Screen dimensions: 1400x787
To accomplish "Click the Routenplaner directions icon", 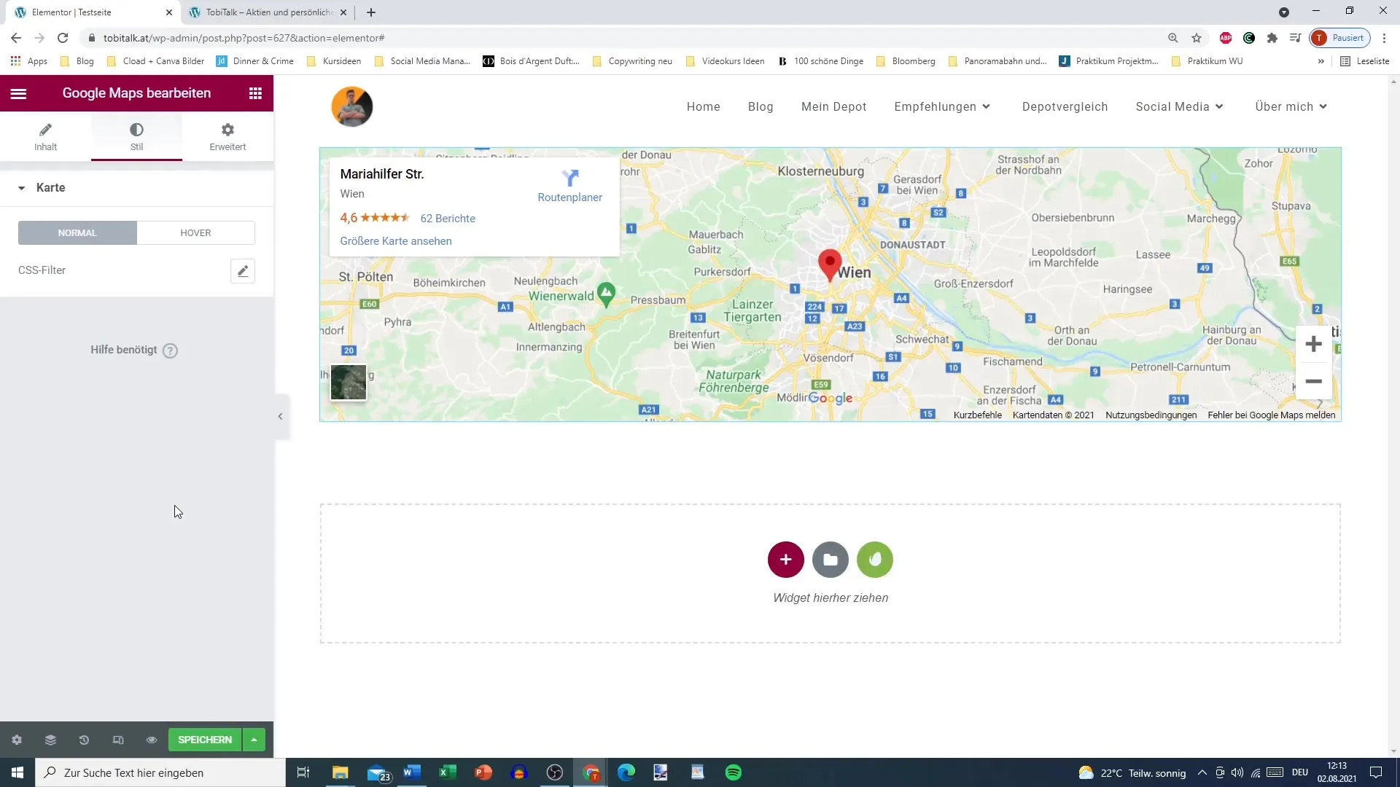I will coord(570,179).
